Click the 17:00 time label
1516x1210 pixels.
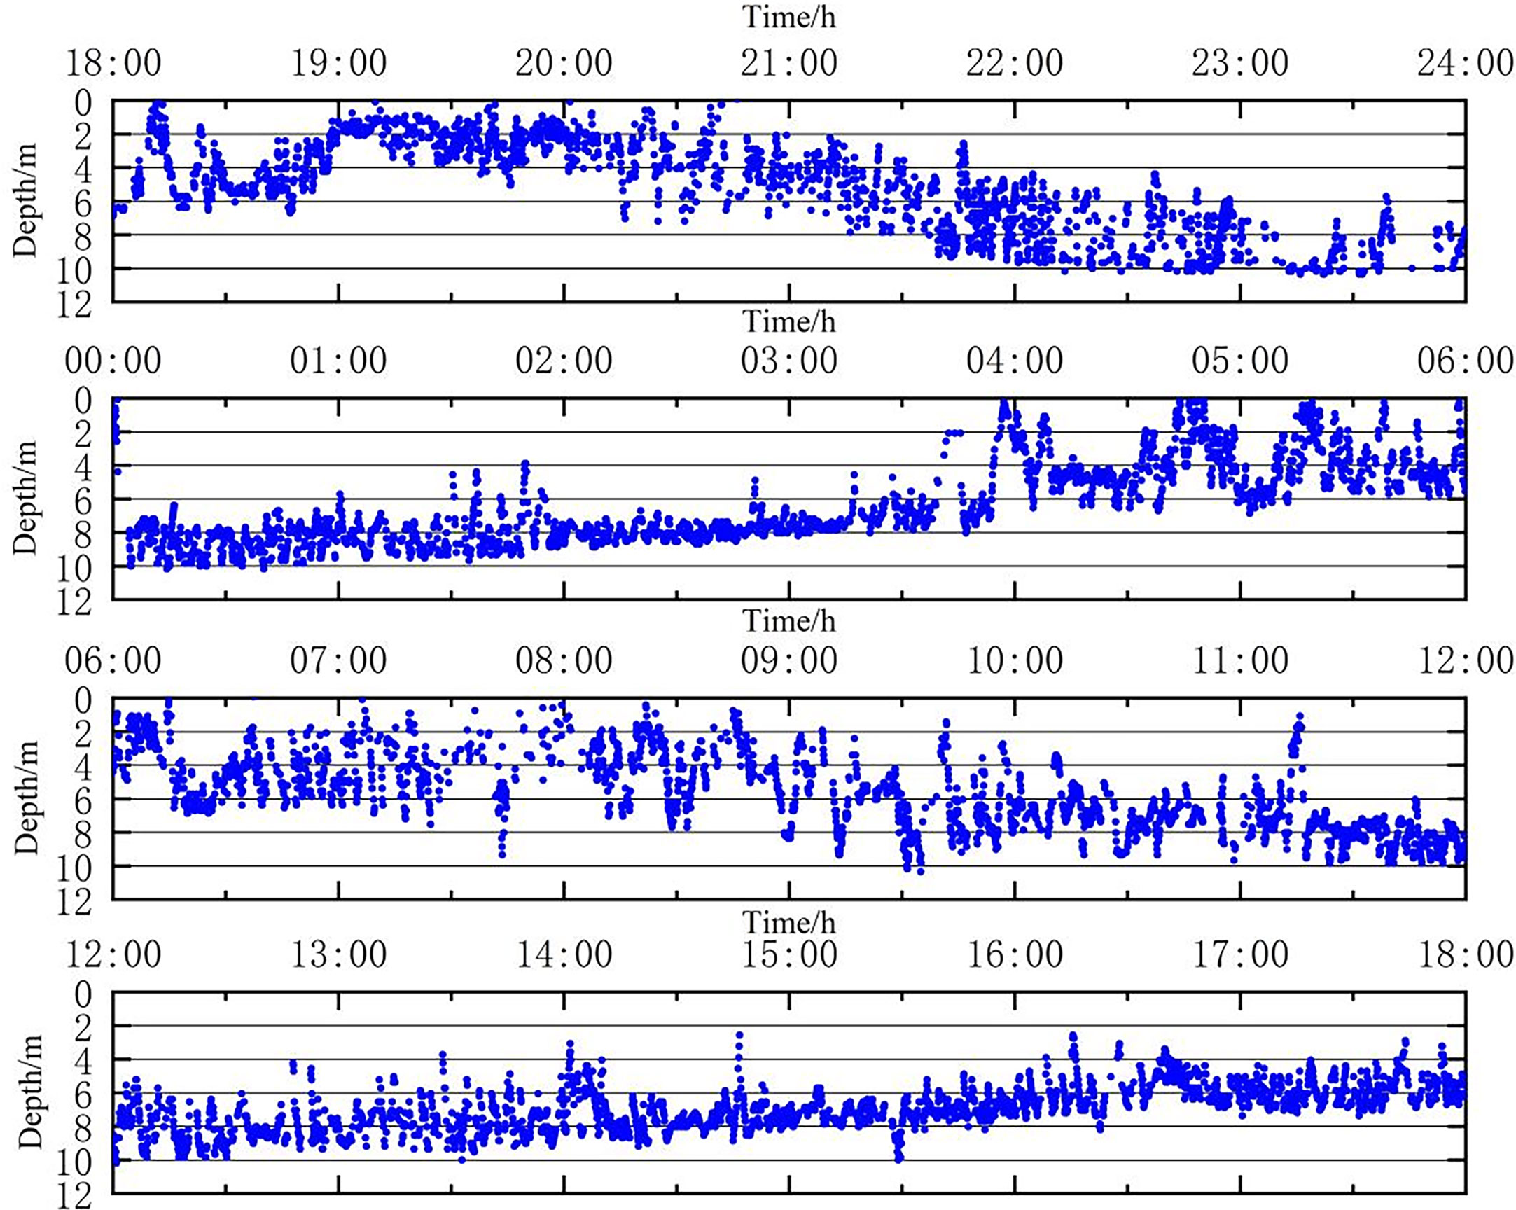coord(1240,955)
